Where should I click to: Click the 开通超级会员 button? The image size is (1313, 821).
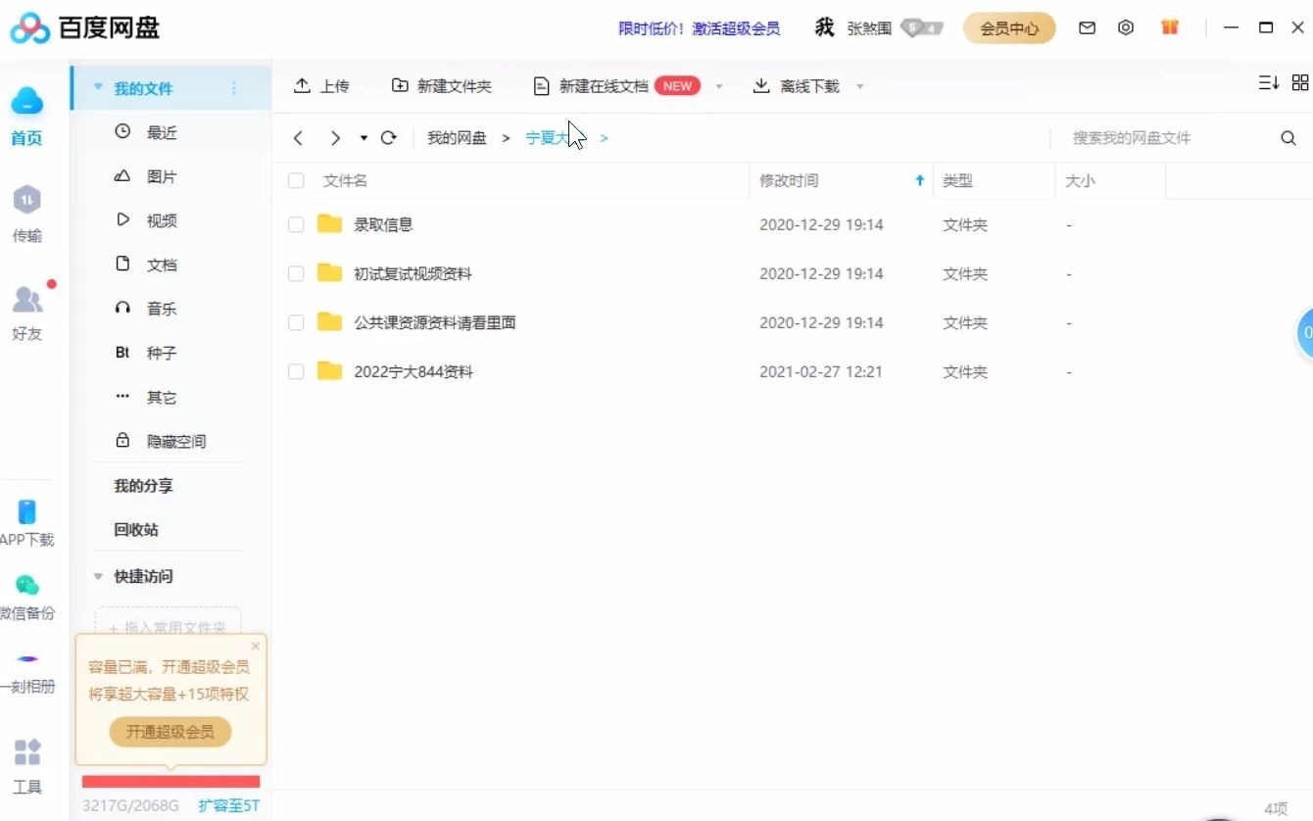(170, 732)
